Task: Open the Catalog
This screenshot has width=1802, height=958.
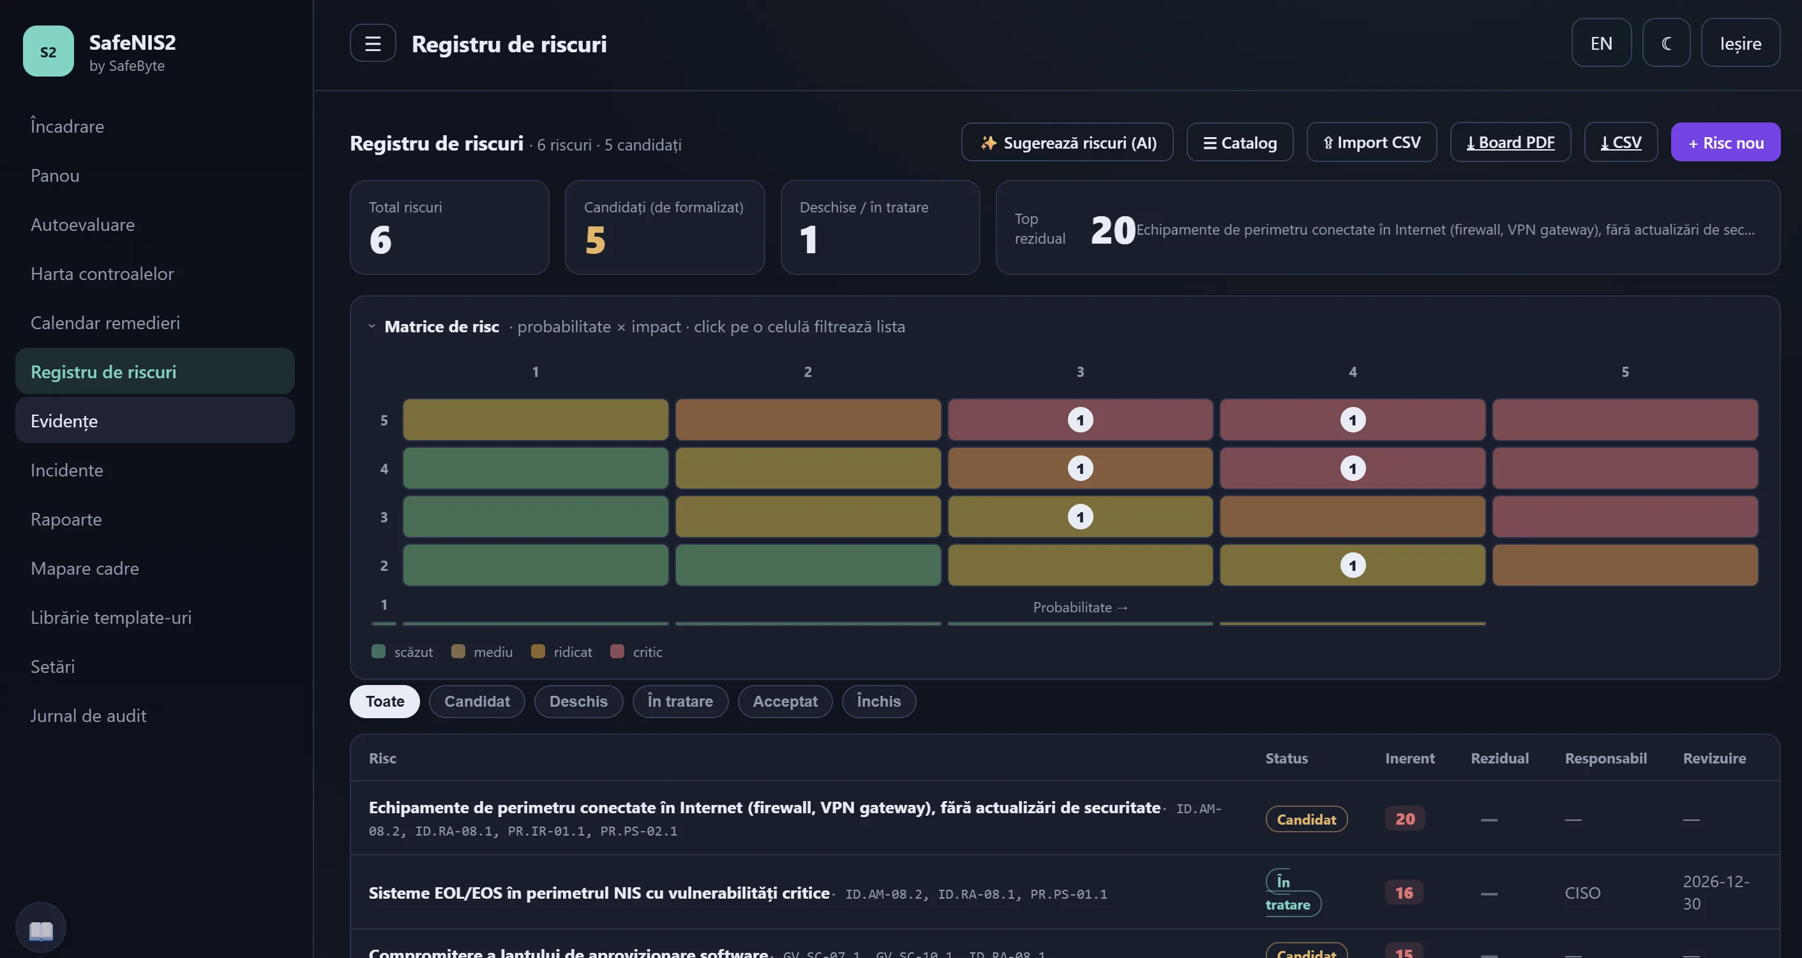Action: coord(1240,142)
